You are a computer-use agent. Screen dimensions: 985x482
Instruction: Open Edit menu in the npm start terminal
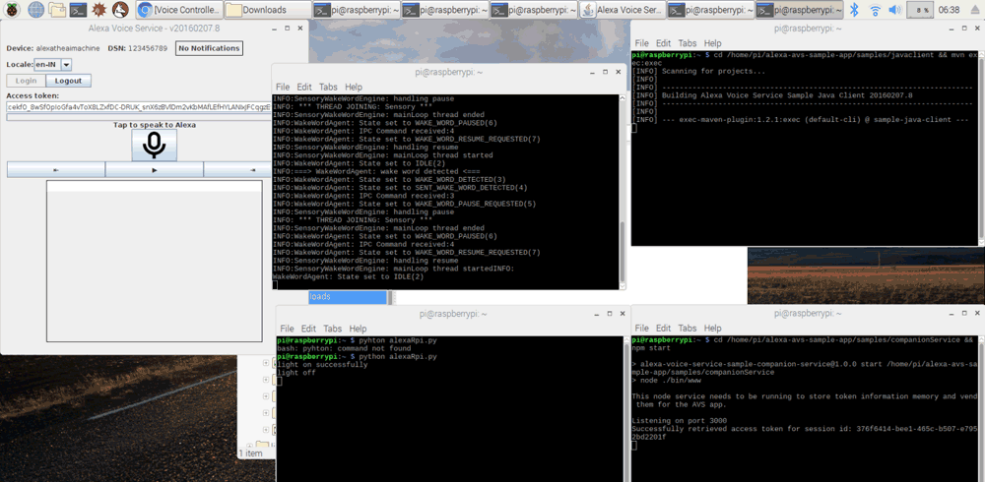pos(663,328)
